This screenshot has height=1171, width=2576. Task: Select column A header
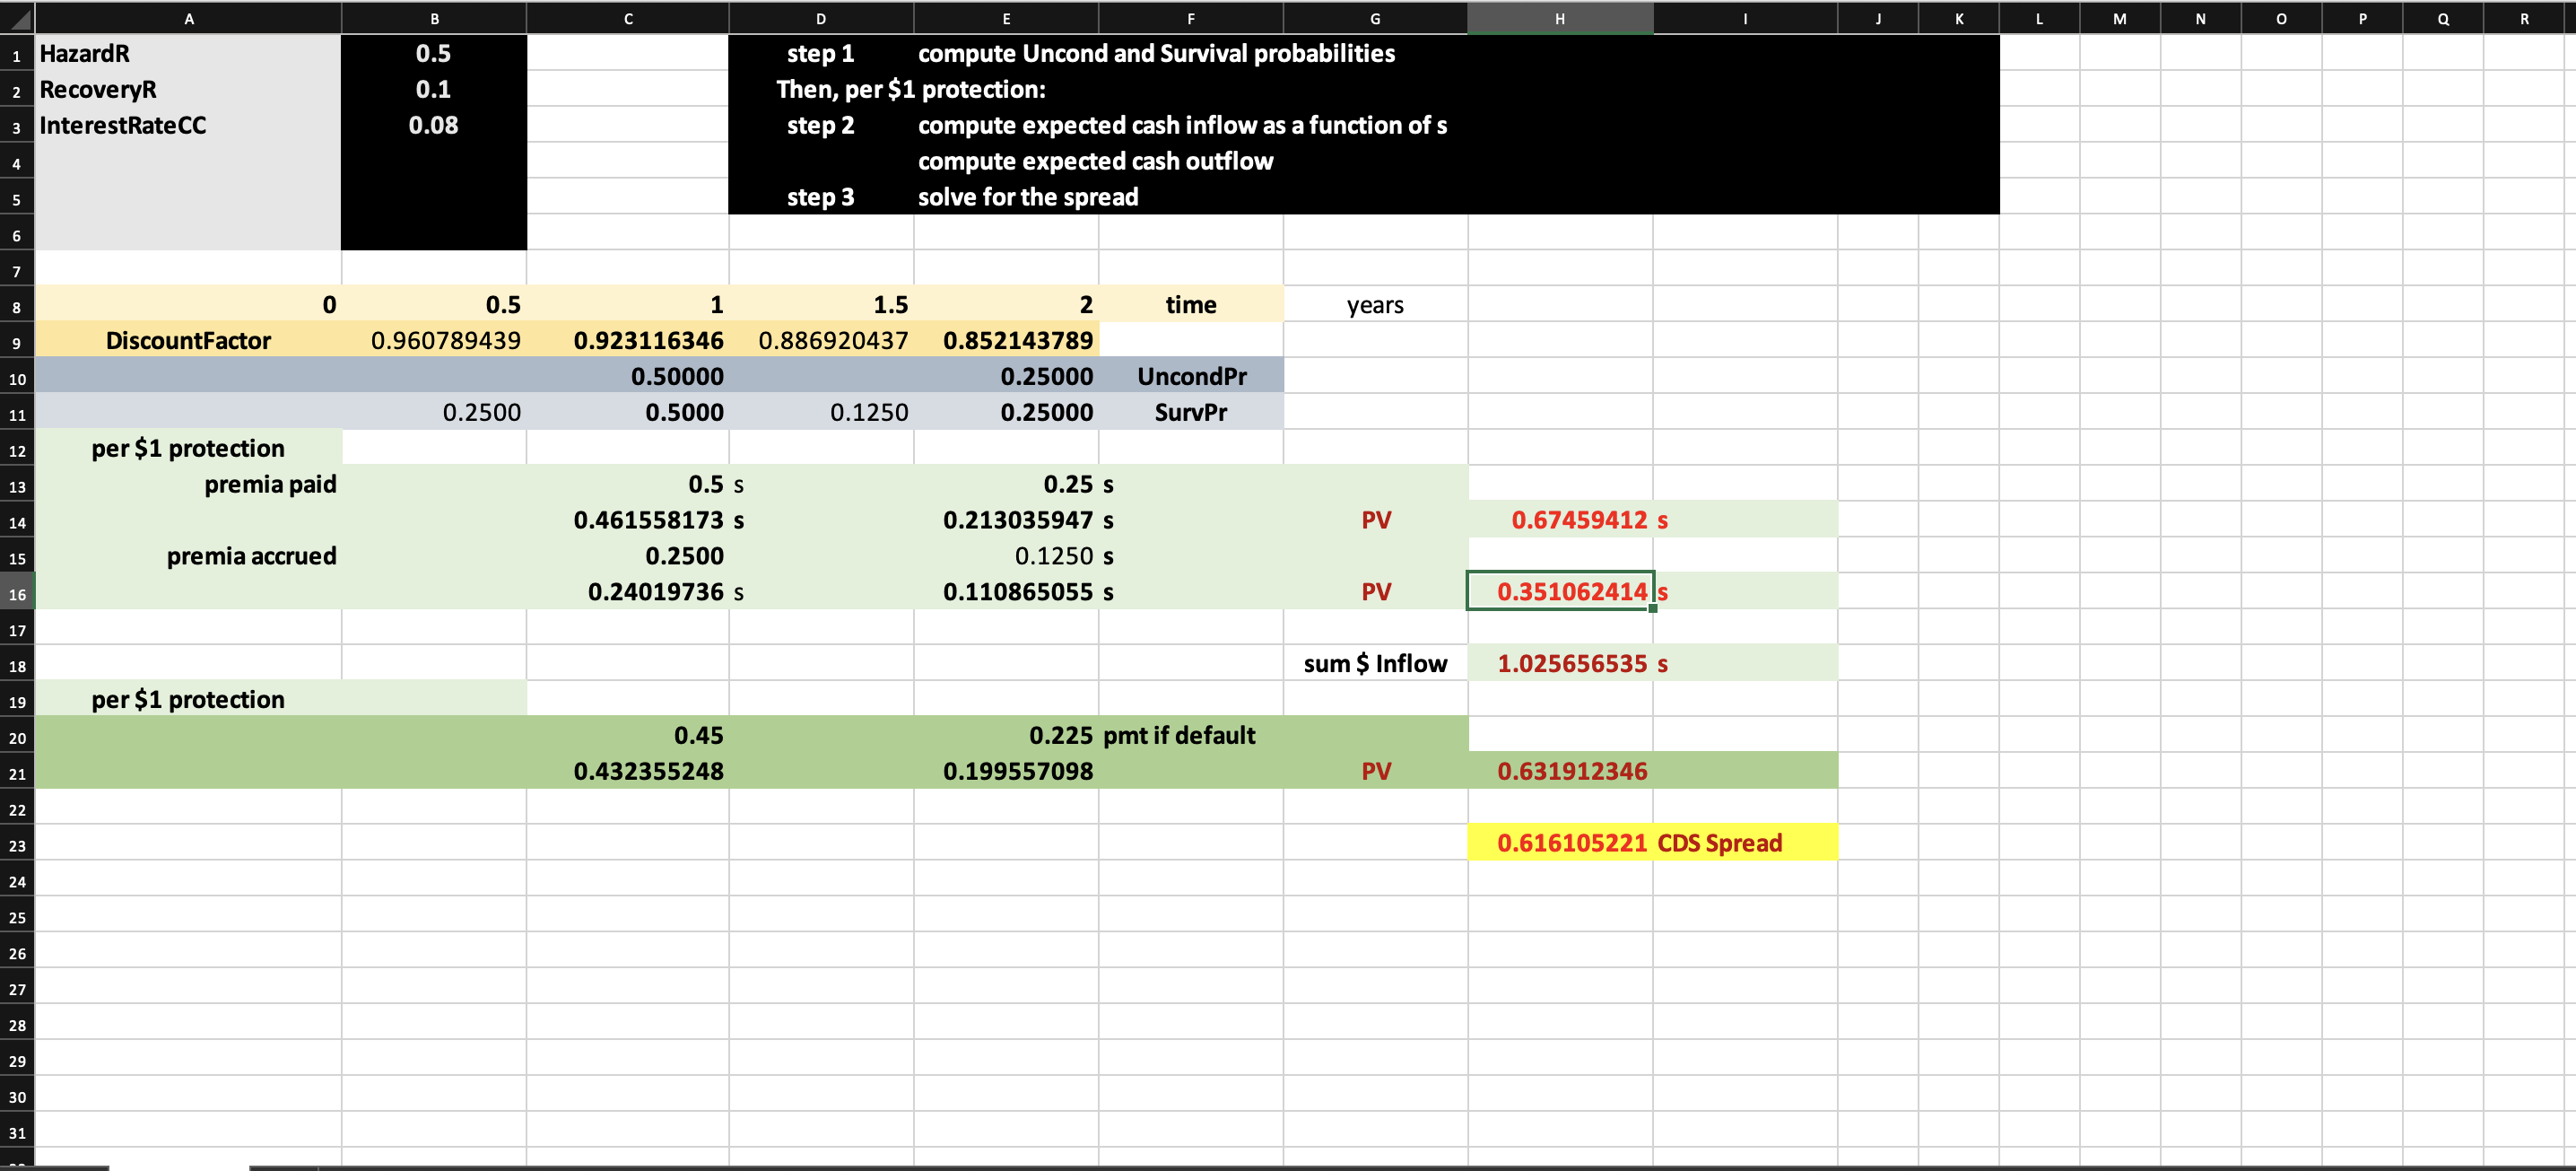point(188,18)
